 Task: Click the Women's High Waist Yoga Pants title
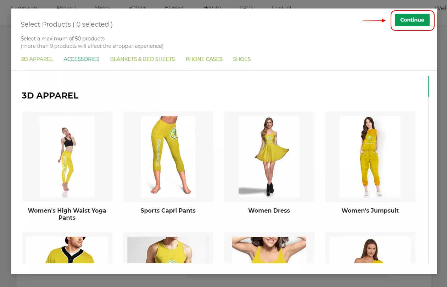click(x=67, y=214)
